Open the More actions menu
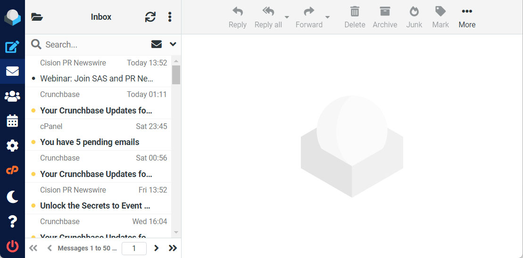 click(467, 17)
